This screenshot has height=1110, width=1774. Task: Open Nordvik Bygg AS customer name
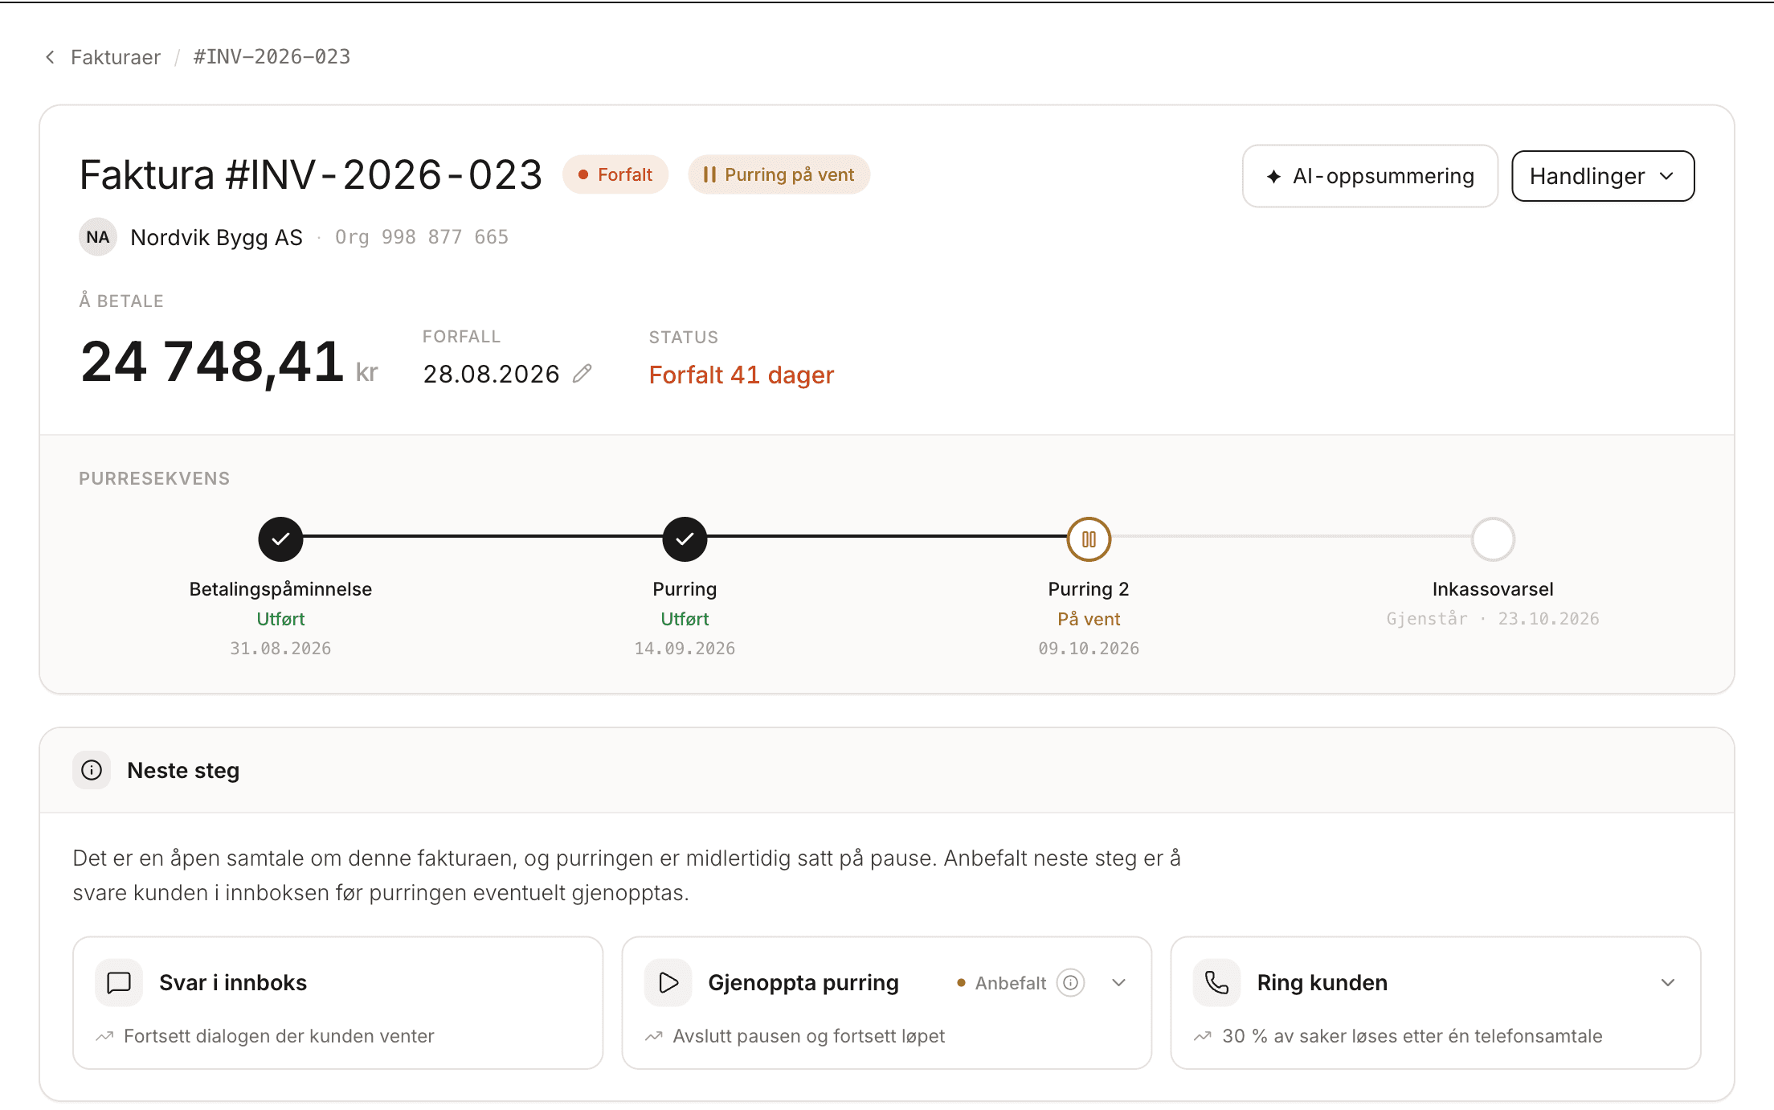[216, 237]
